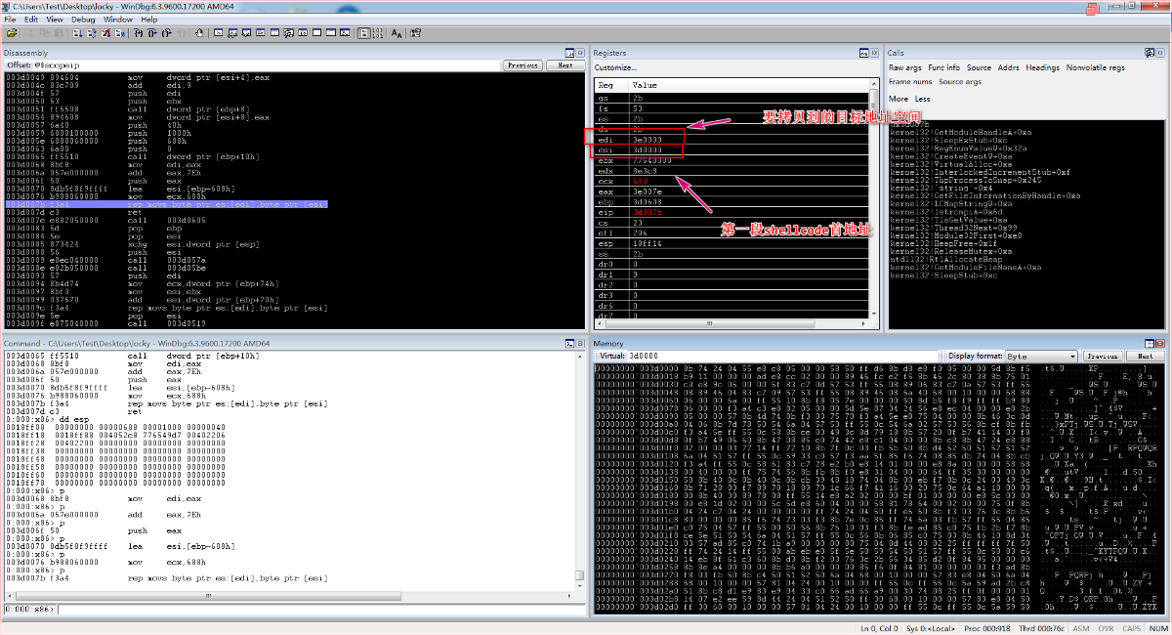Click the Step Over toolbar icon
The image size is (1172, 635).
152,33
